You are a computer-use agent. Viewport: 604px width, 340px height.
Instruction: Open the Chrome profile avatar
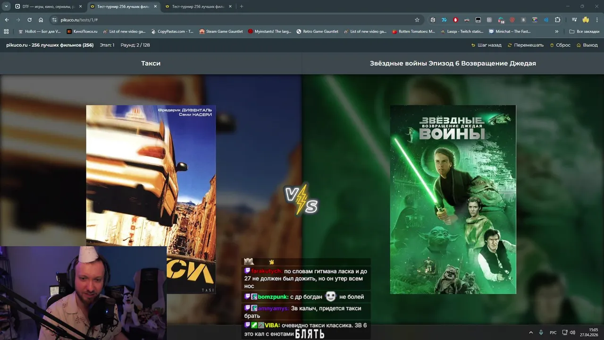pyautogui.click(x=586, y=20)
